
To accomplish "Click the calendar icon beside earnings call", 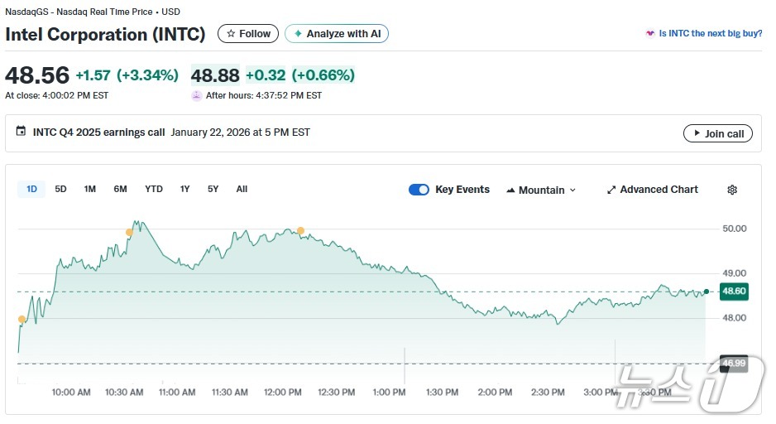I will point(21,132).
